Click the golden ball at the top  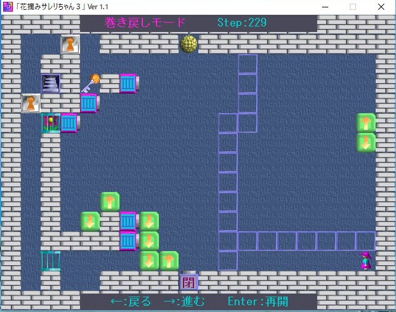pos(188,44)
